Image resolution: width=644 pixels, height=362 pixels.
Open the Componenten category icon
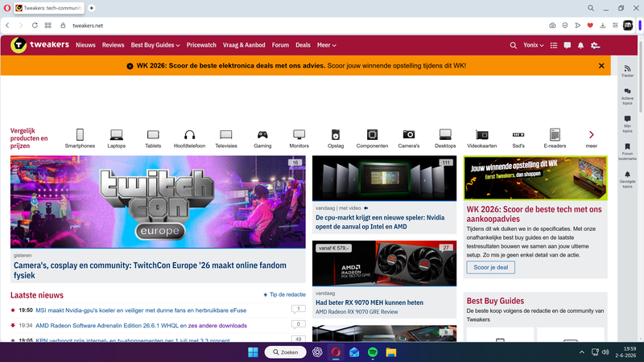[x=372, y=134]
